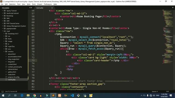175x98 pixels.
Task: Select the vendors folder in sidebar
Action: [11, 51]
